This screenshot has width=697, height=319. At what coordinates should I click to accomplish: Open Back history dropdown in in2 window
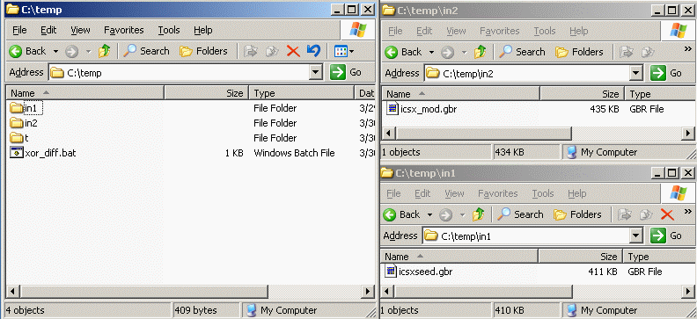[431, 53]
